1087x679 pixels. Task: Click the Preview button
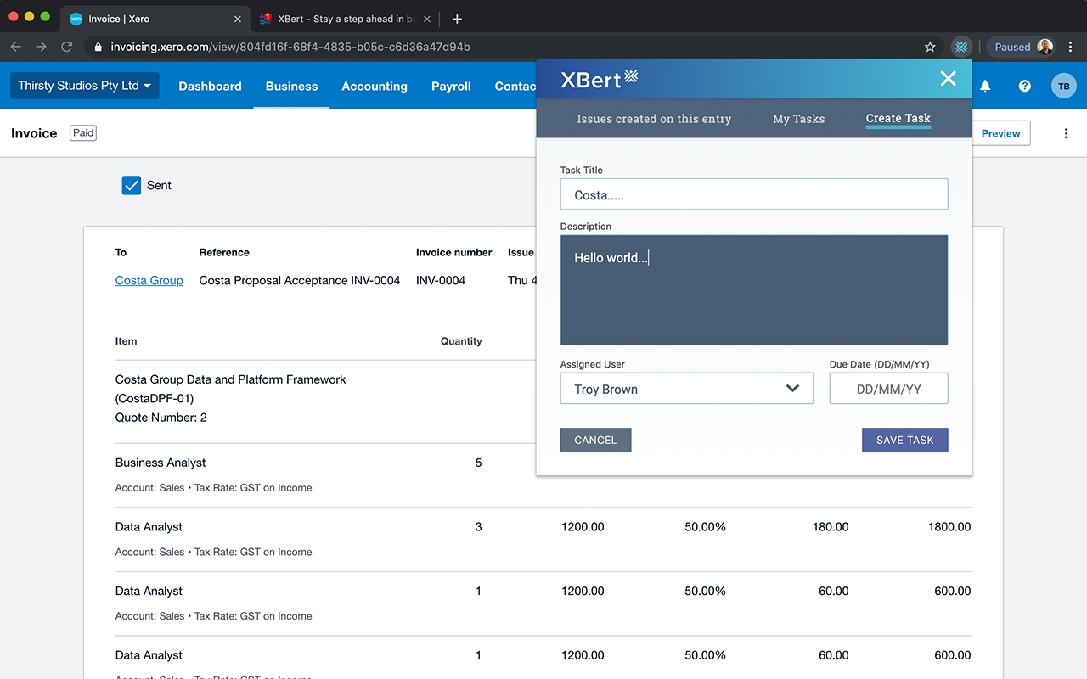click(1000, 133)
